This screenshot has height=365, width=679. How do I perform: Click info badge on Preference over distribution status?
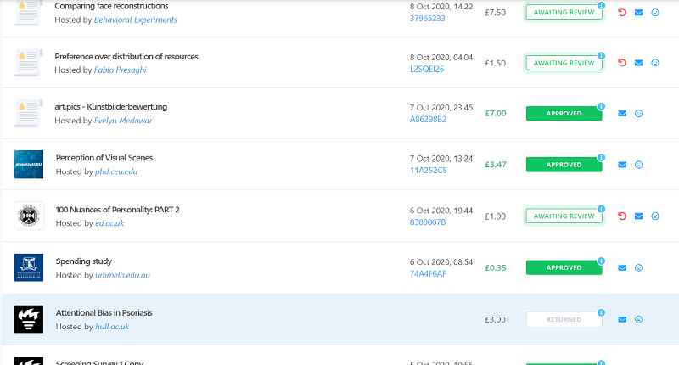pos(601,56)
